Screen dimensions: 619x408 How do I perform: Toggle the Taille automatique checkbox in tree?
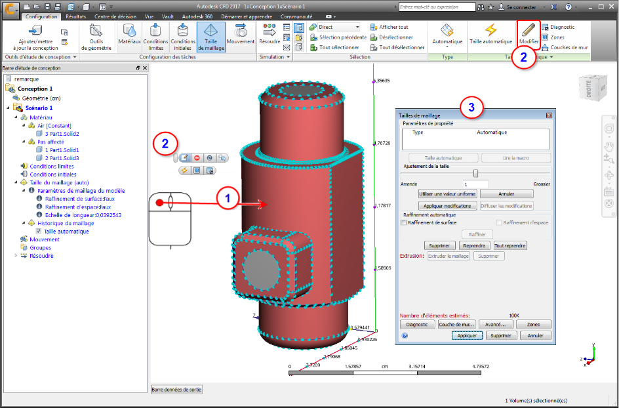click(38, 232)
